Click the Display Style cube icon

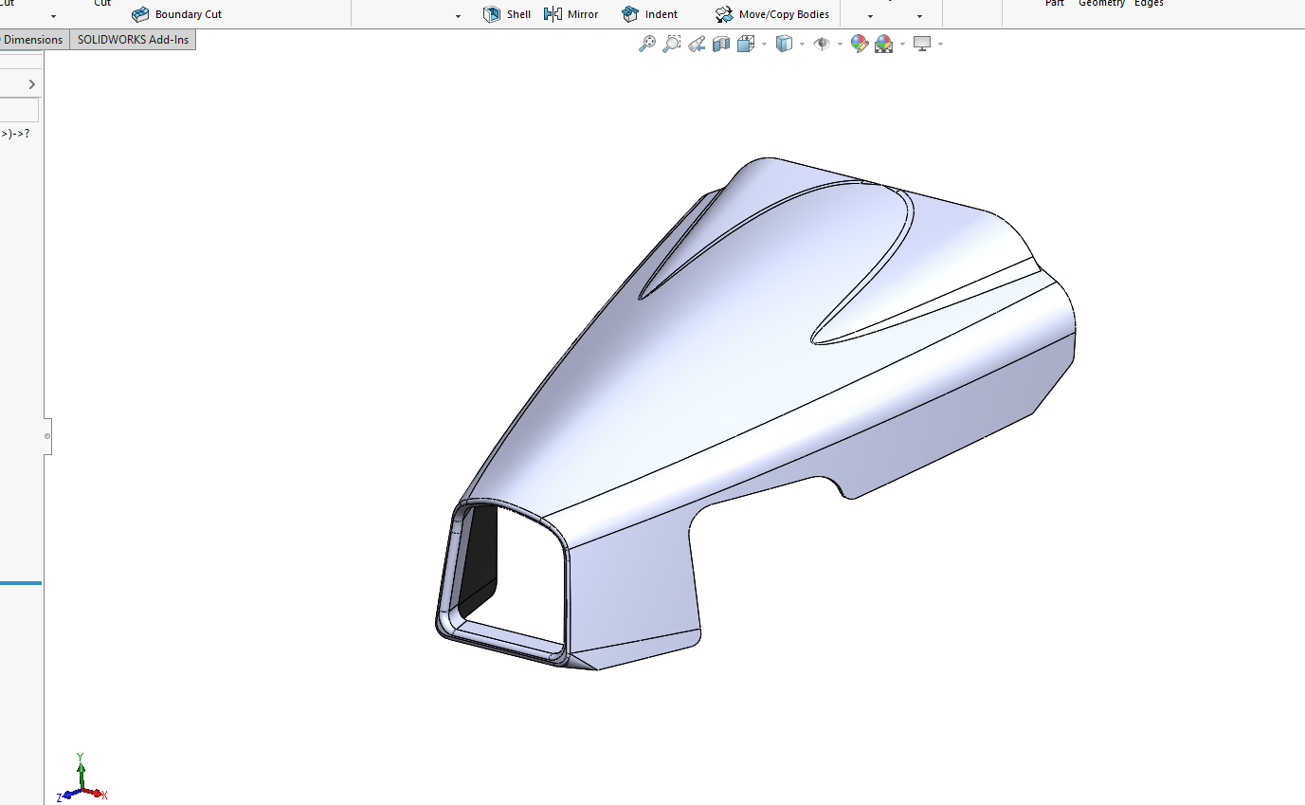coord(784,44)
